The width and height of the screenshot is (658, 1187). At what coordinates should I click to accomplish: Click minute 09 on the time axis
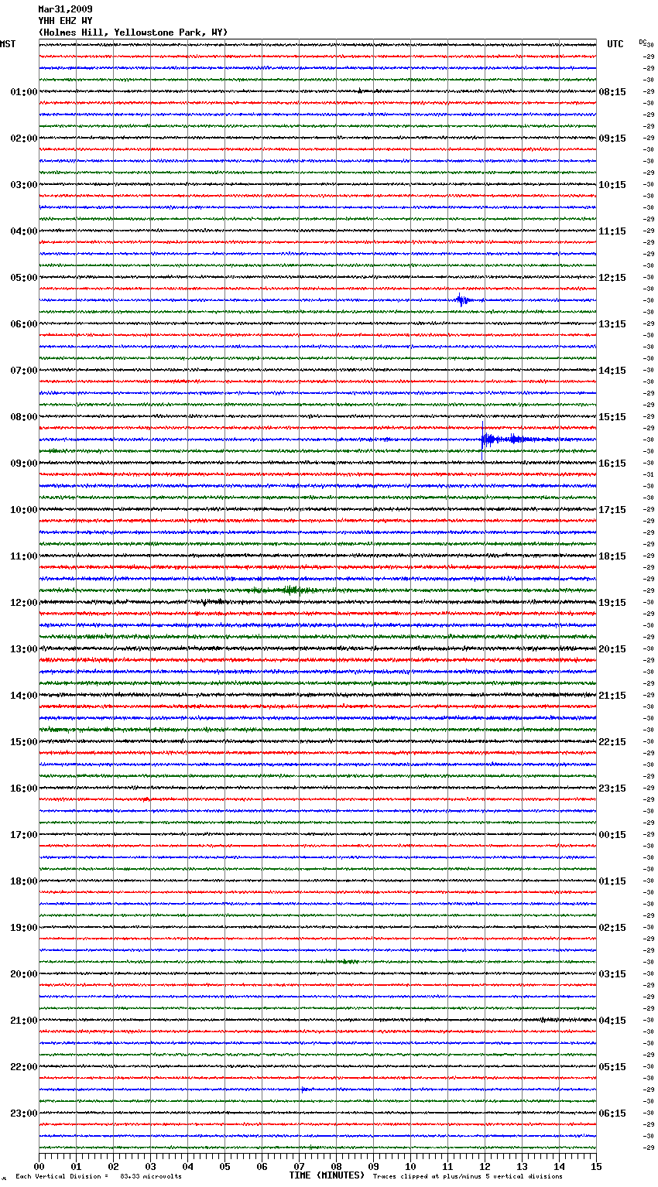pos(373,1166)
